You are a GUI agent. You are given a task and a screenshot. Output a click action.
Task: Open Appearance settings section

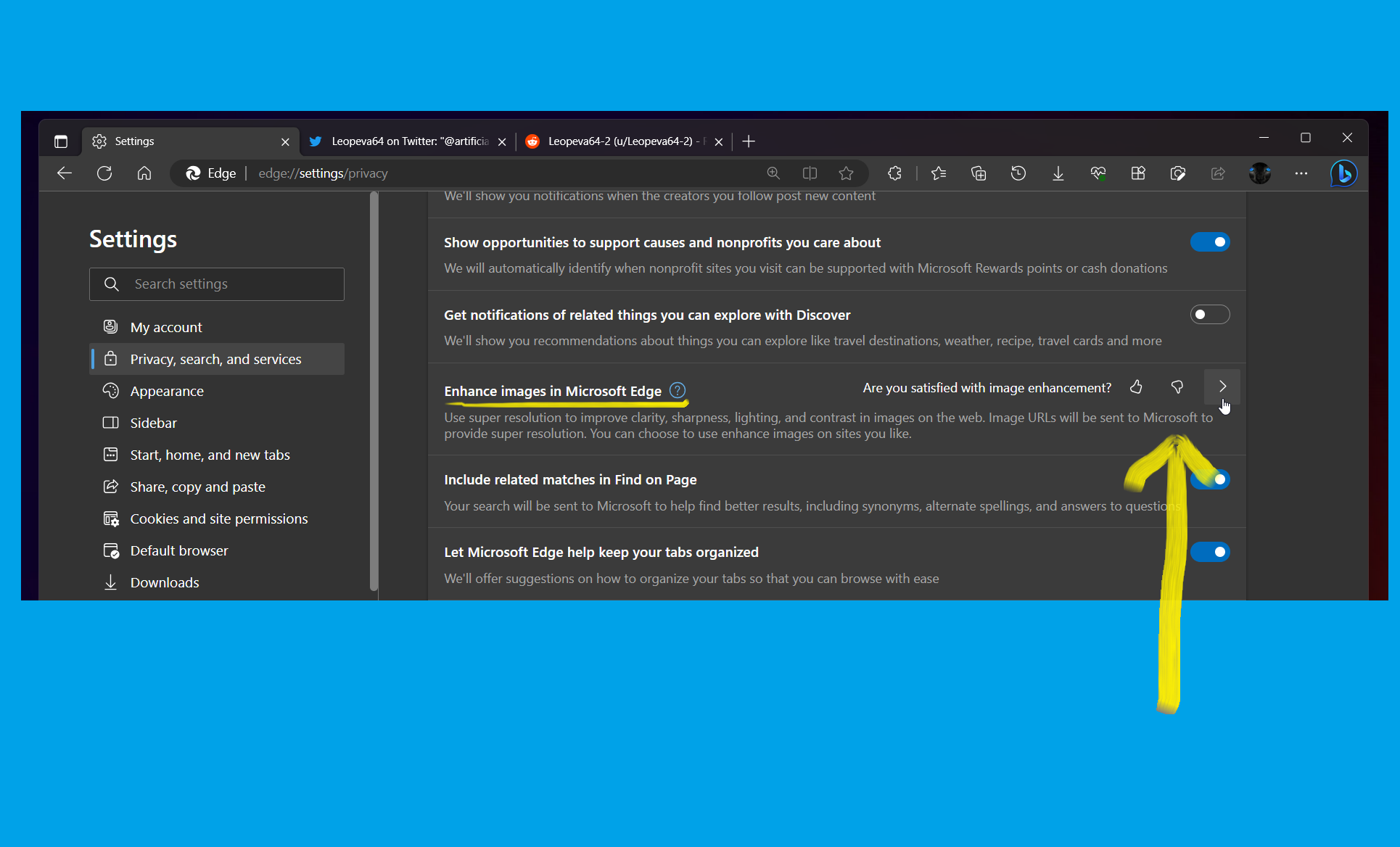[167, 392]
